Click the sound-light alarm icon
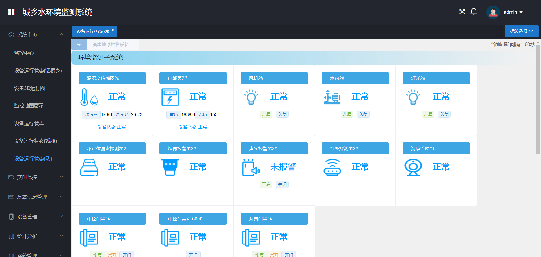Image resolution: width=541 pixels, height=257 pixels. click(x=251, y=167)
